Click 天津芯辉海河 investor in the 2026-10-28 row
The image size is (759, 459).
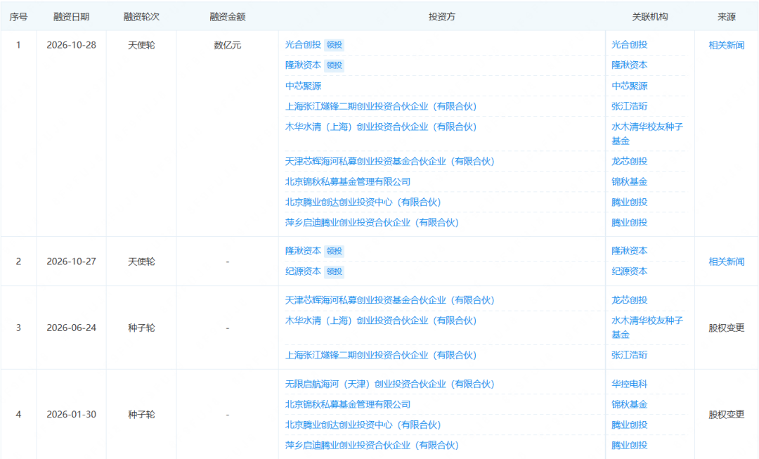pos(389,161)
